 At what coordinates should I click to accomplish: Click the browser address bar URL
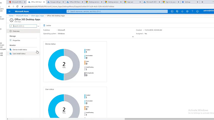point(69,7)
